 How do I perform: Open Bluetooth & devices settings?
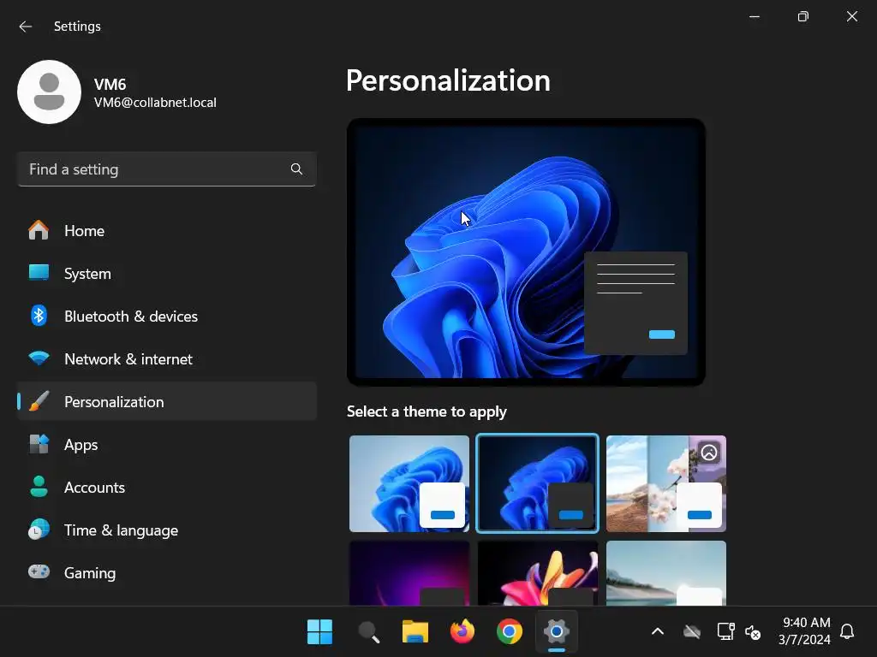tap(167, 317)
